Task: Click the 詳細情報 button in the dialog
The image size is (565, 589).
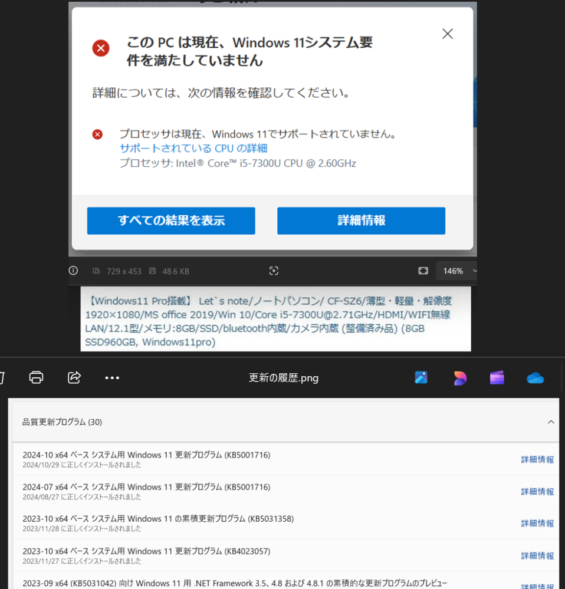Action: coord(360,221)
